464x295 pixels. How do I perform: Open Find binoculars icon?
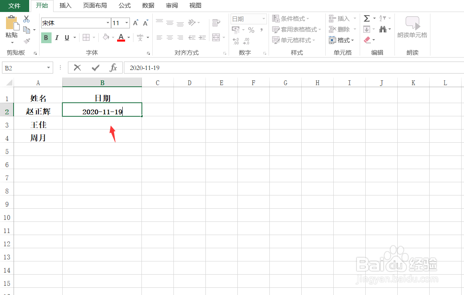tap(383, 29)
